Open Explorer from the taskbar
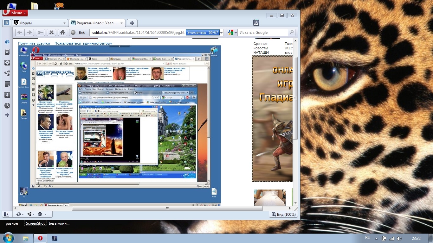This screenshot has height=243, width=433. 26,238
